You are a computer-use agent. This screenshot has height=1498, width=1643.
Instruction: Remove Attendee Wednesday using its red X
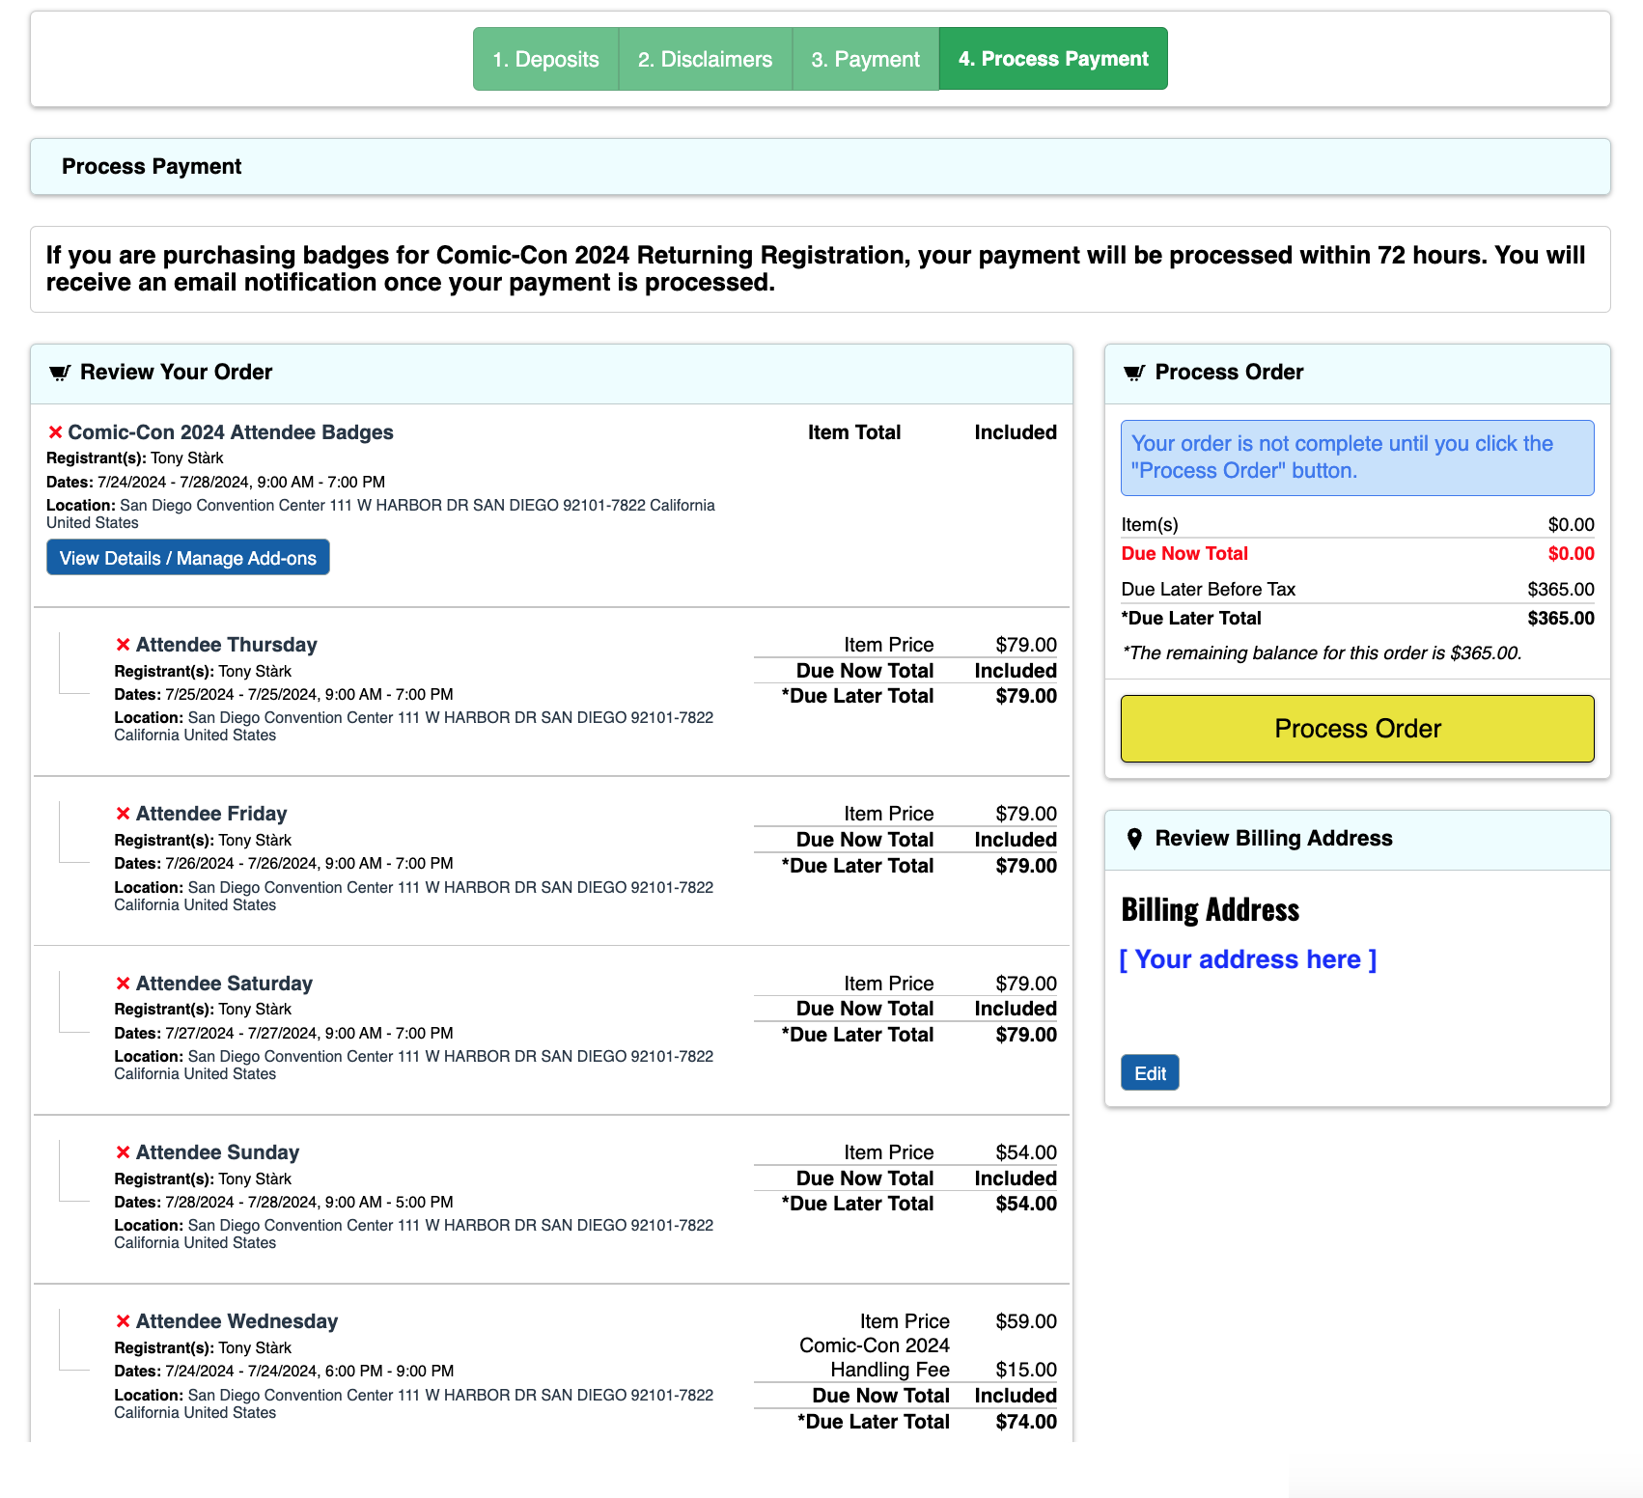123,1321
